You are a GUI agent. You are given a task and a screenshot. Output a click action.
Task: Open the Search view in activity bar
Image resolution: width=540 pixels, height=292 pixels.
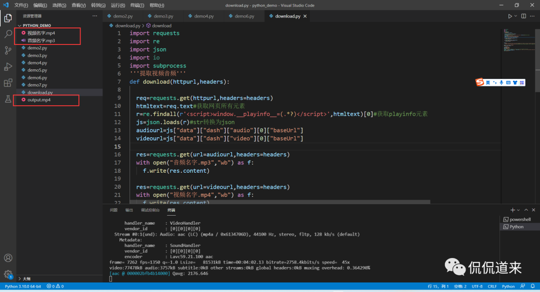point(8,34)
